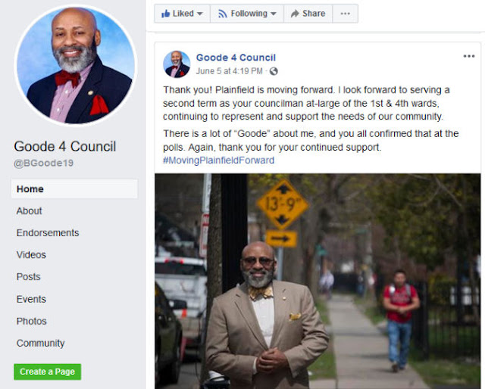Expand the Following dropdown arrow

tap(273, 14)
